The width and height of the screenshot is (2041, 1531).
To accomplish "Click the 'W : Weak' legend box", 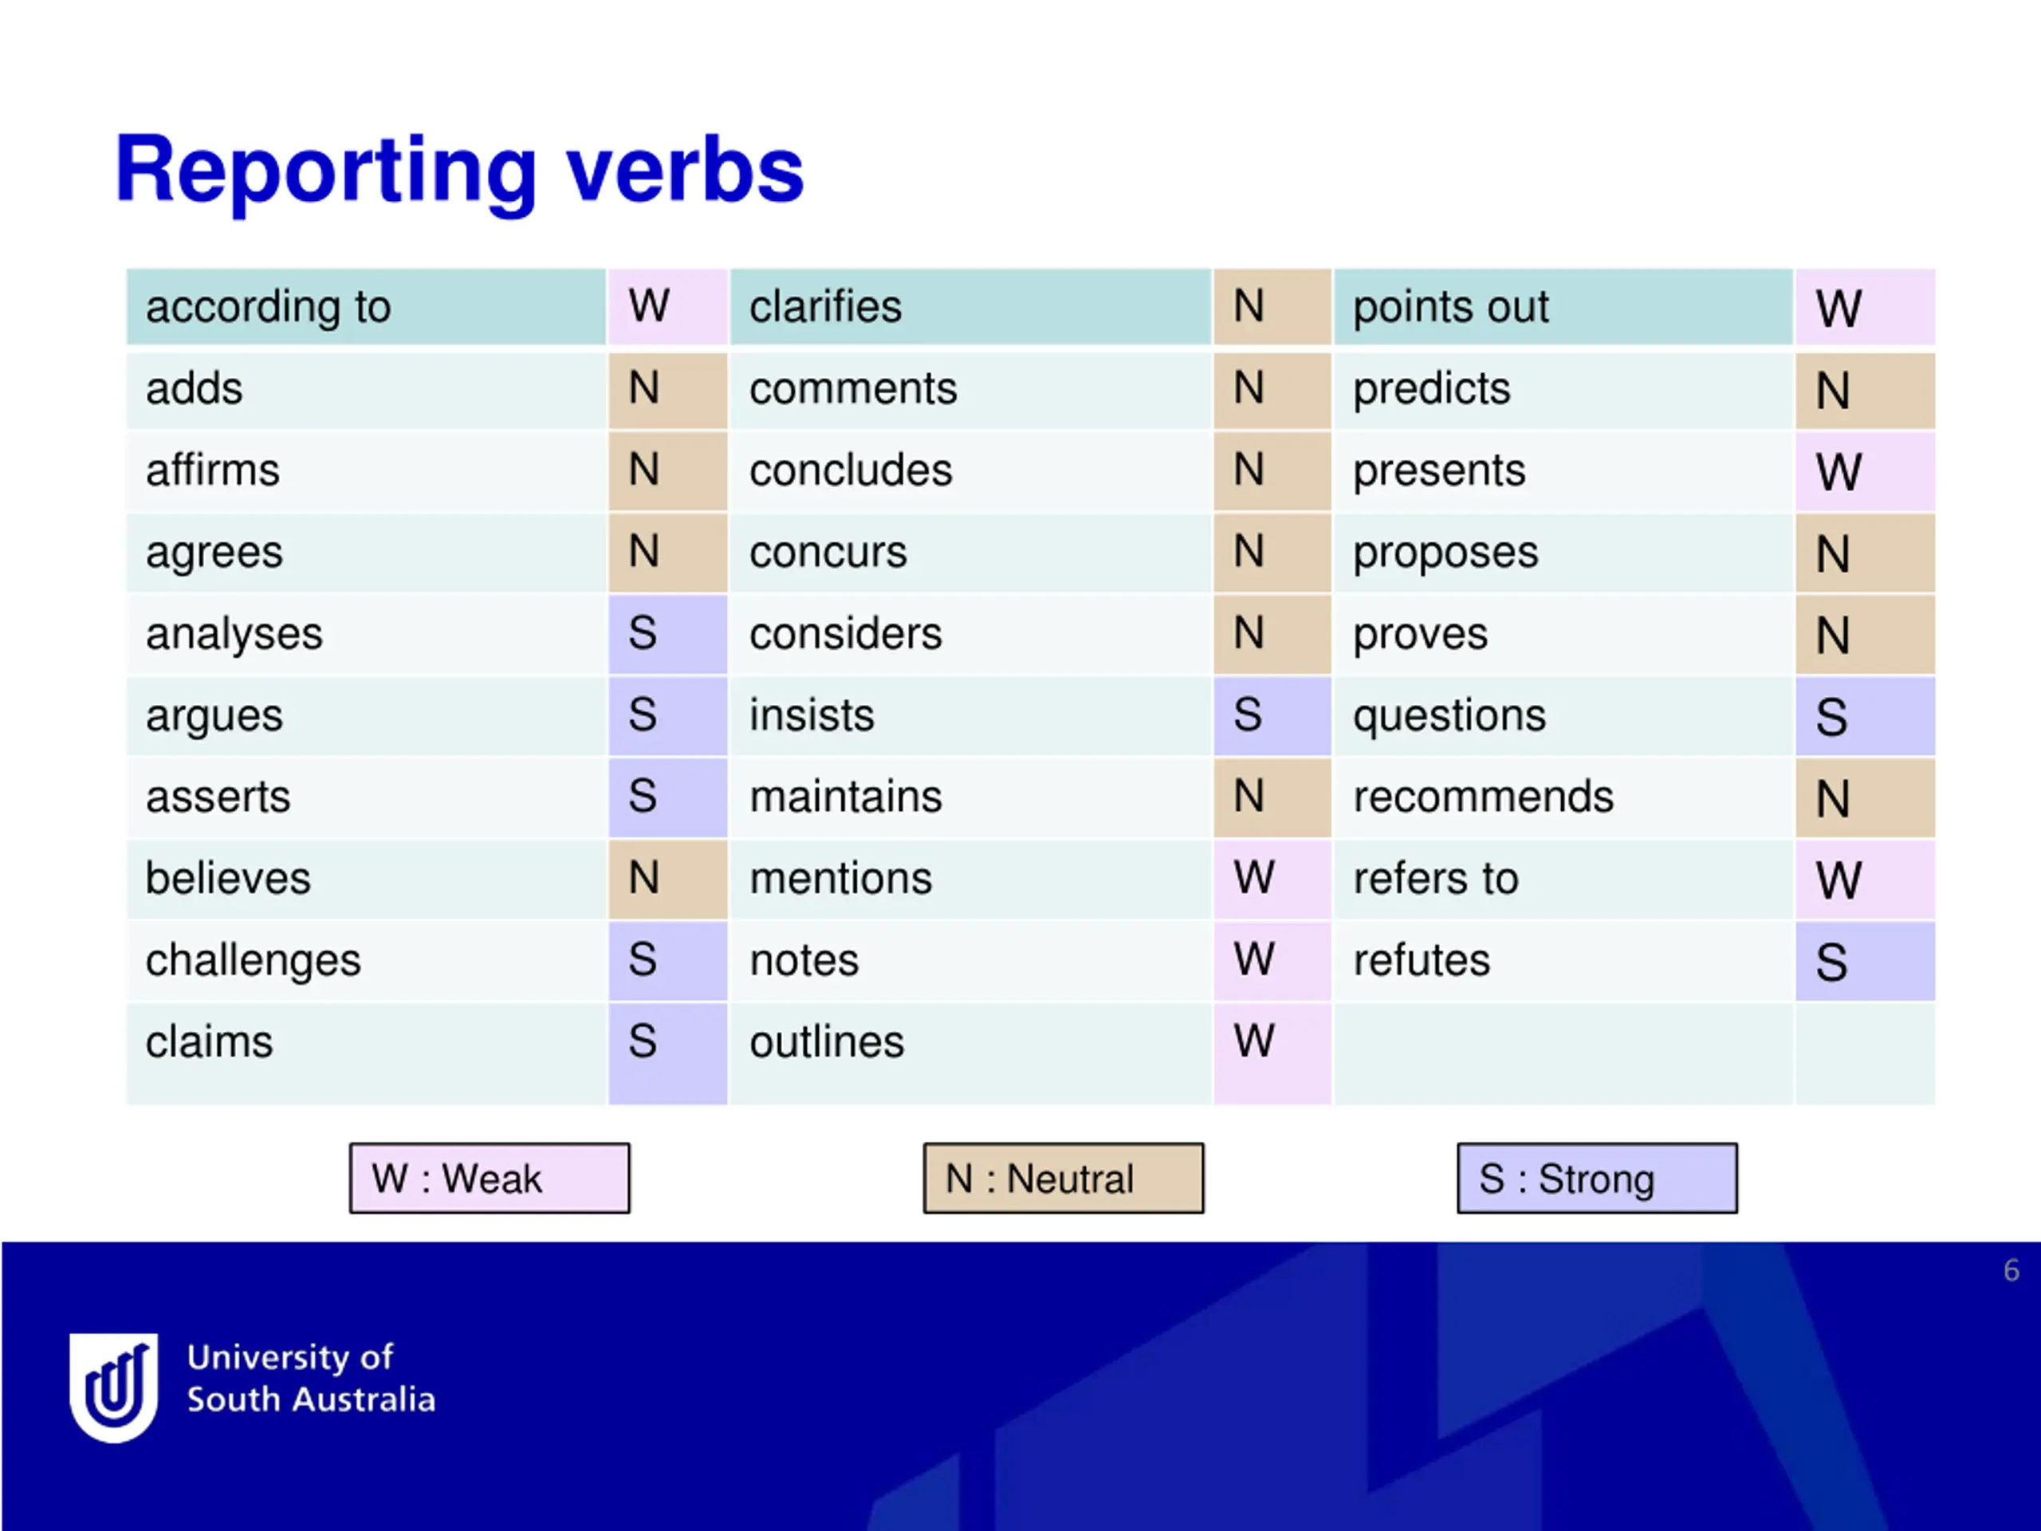I will point(489,1179).
